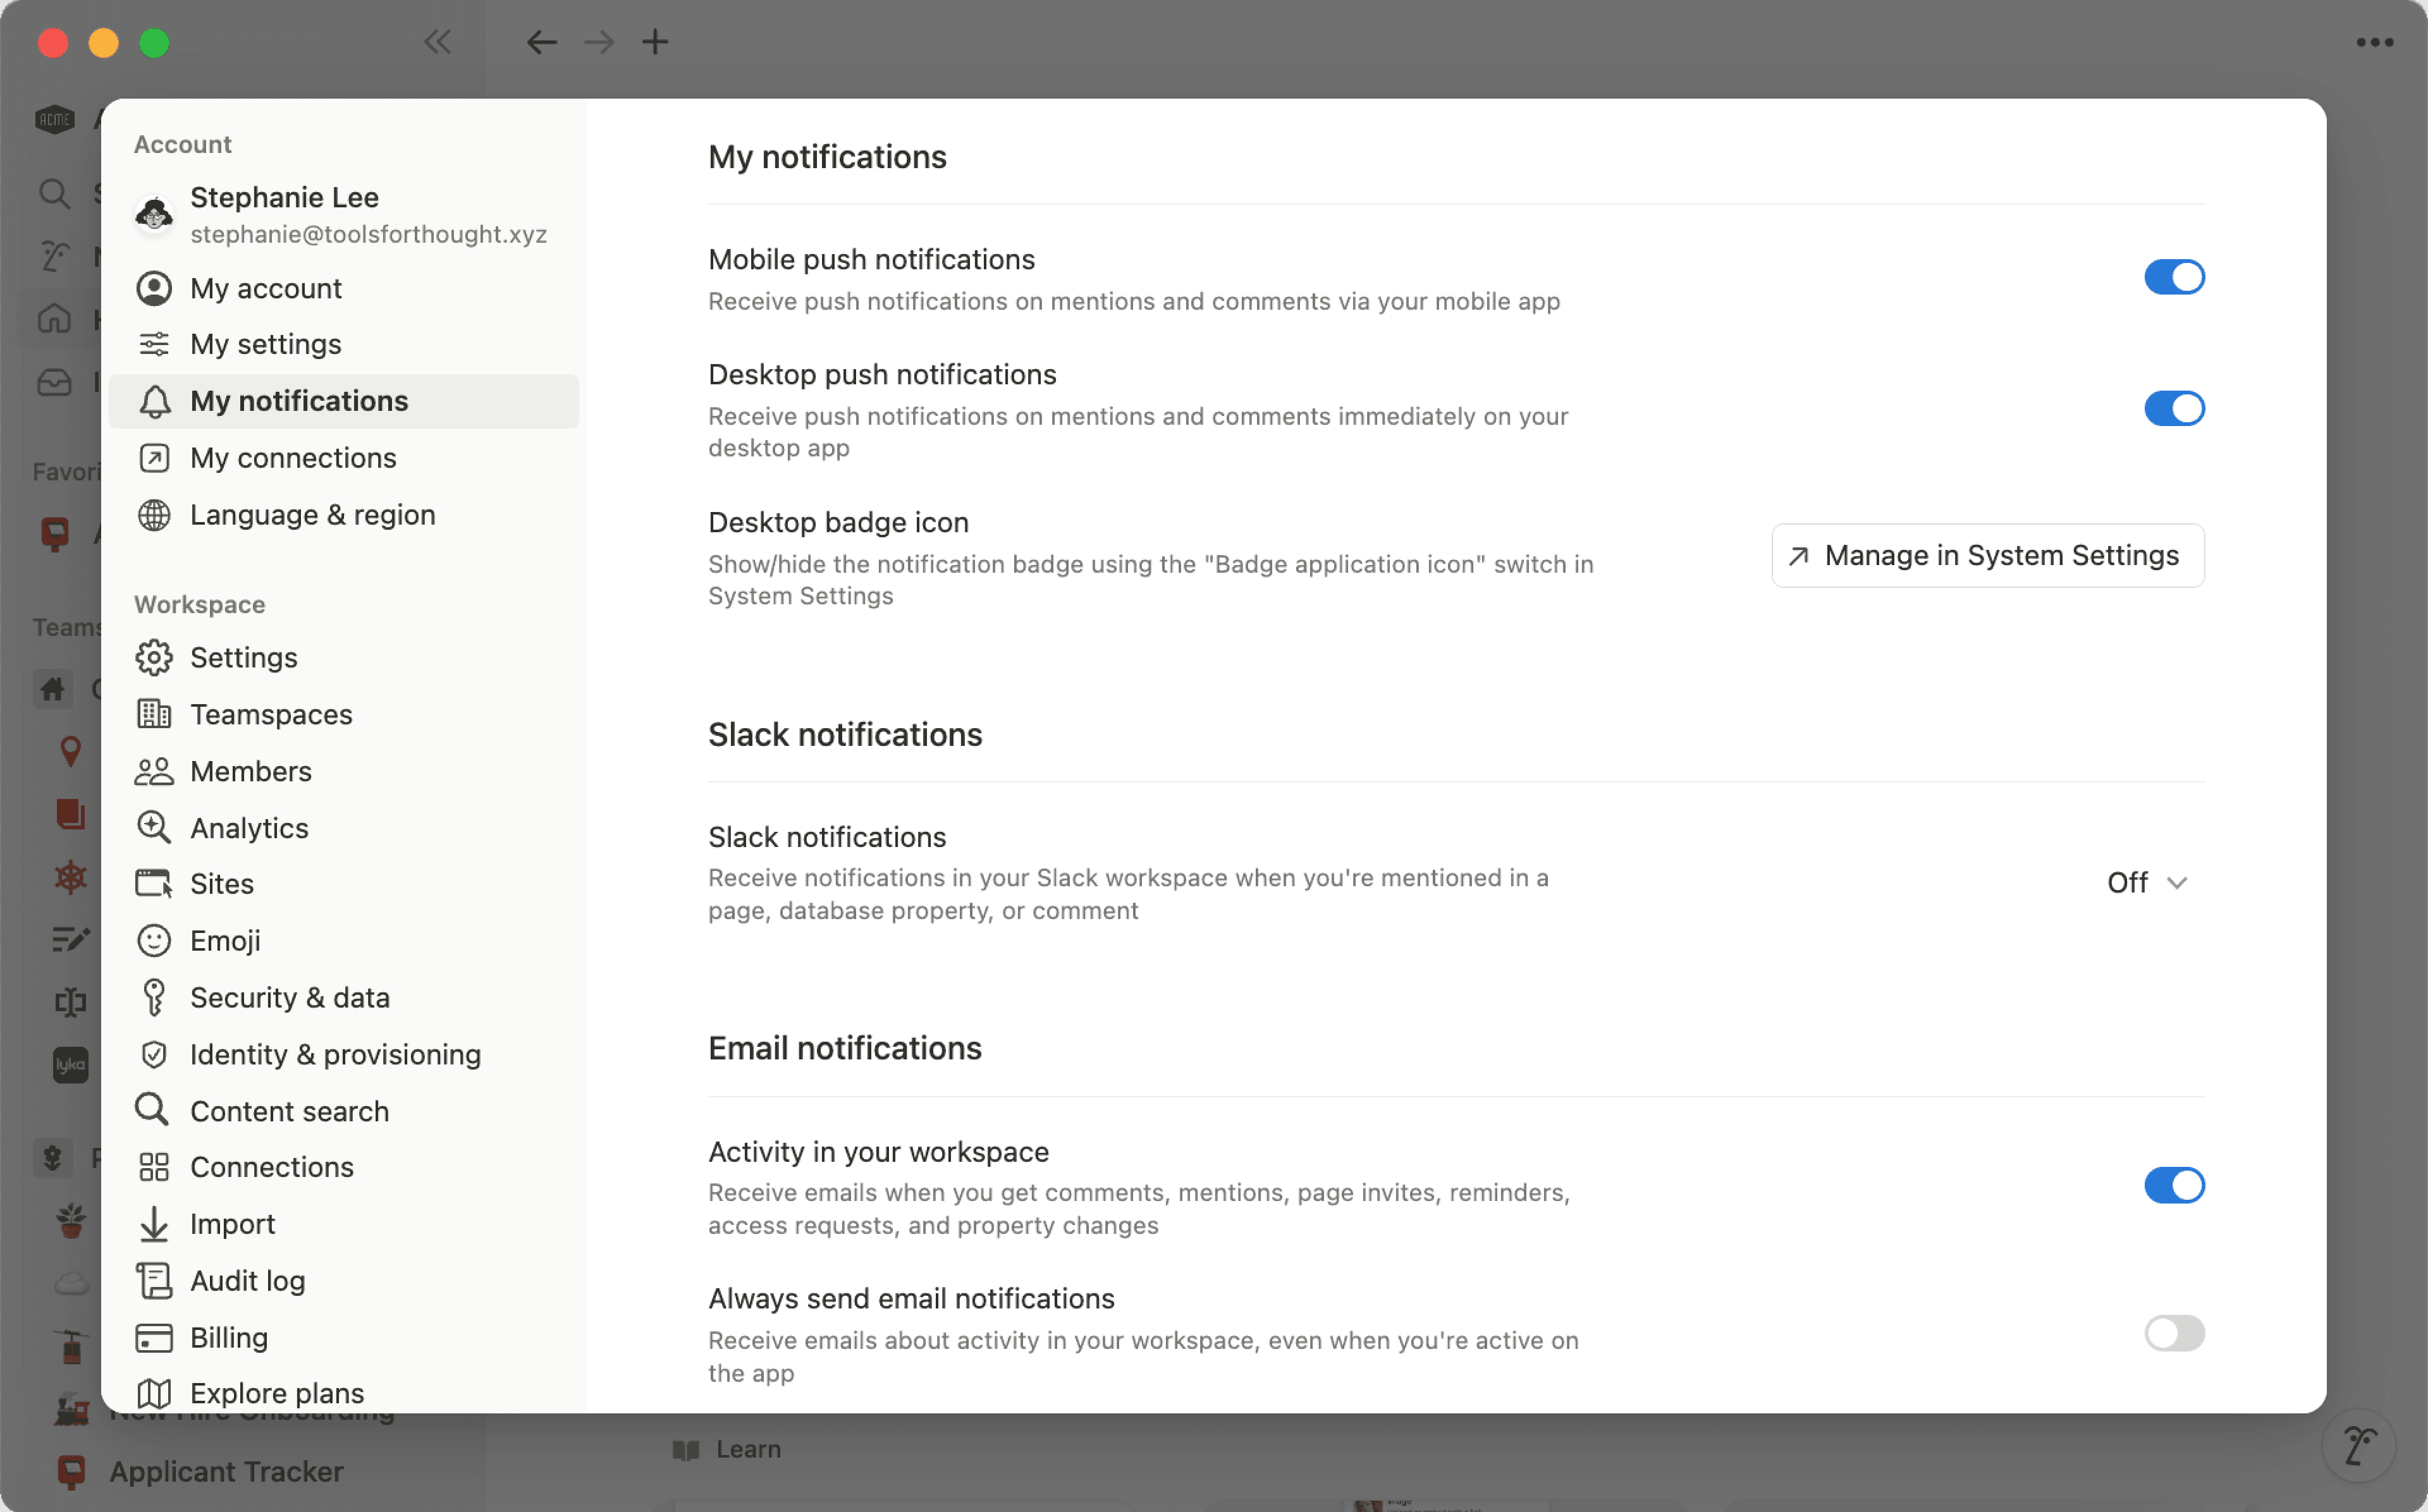Open the Import download icon
Screen dimensions: 2428x1512
(155, 1223)
